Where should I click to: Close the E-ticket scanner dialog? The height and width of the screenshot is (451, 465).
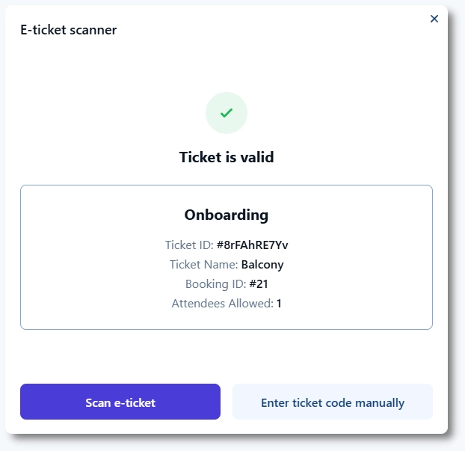[434, 19]
